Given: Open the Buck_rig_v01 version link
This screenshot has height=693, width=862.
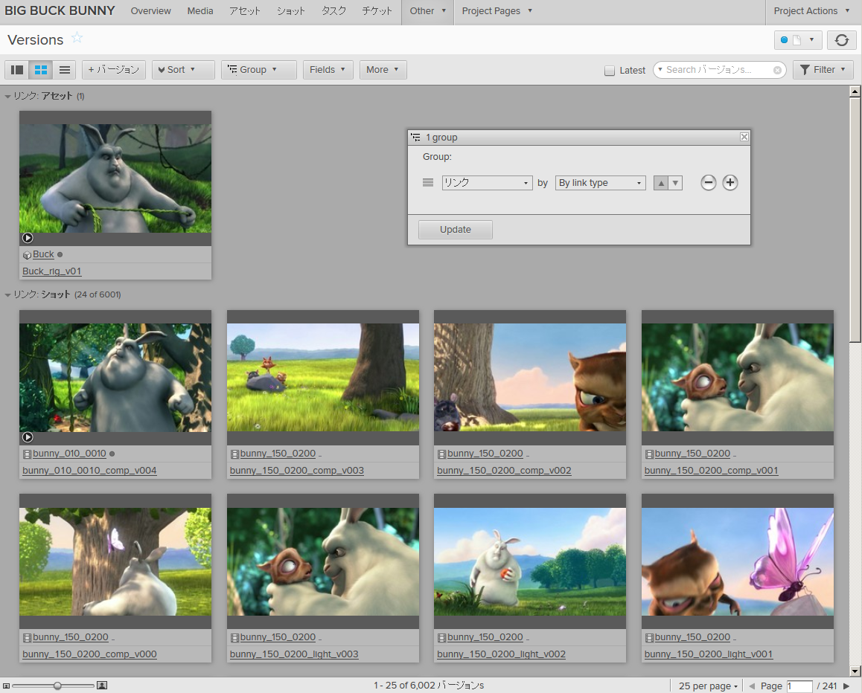Looking at the screenshot, I should (x=51, y=271).
